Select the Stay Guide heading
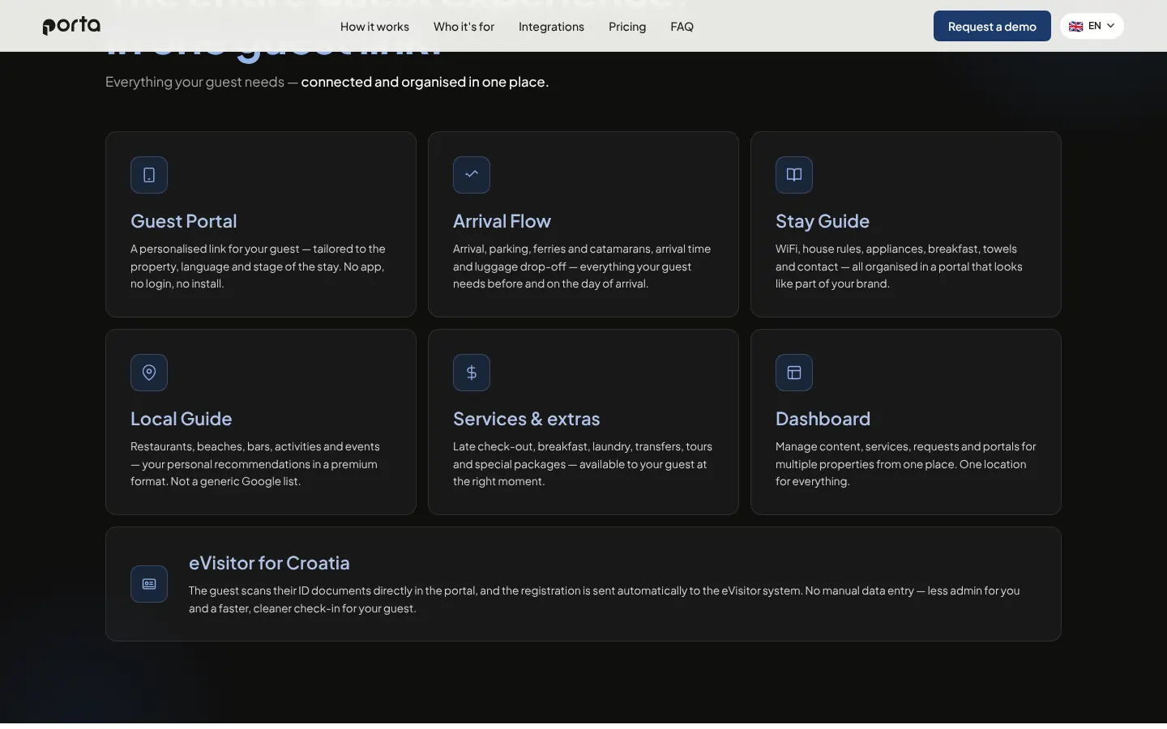Viewport: 1167px width, 729px height. click(823, 221)
